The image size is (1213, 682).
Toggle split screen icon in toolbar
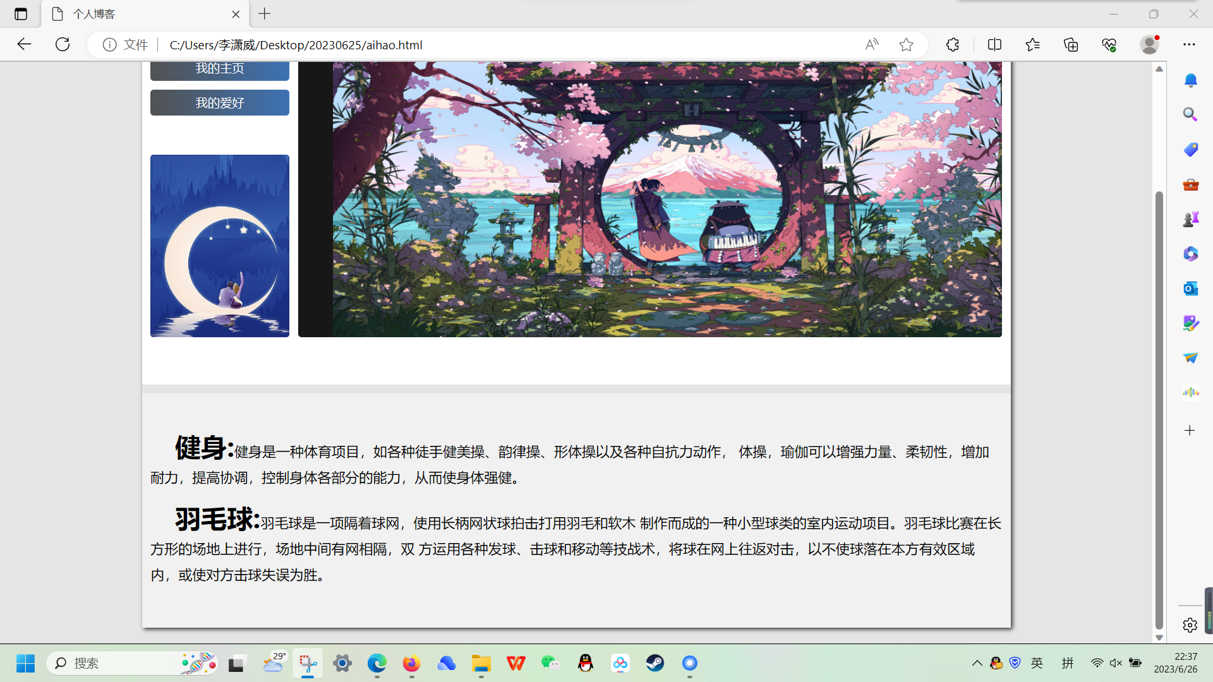tap(994, 44)
